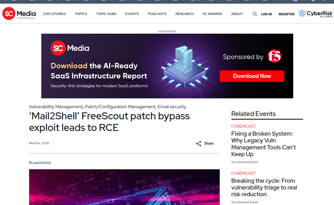
Task: Click the SC Media logo in header
Action: (19, 14)
